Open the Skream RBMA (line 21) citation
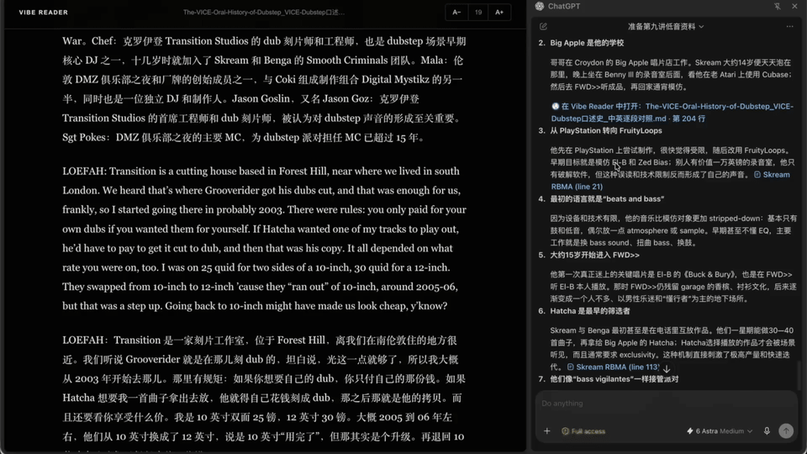Viewport: 807px width, 454px height. (x=670, y=181)
